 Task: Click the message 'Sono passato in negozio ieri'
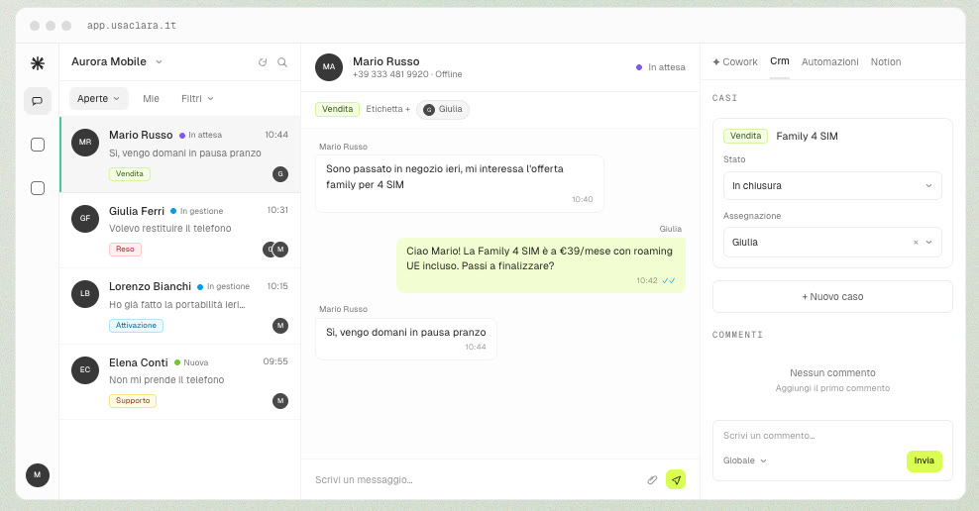460,183
